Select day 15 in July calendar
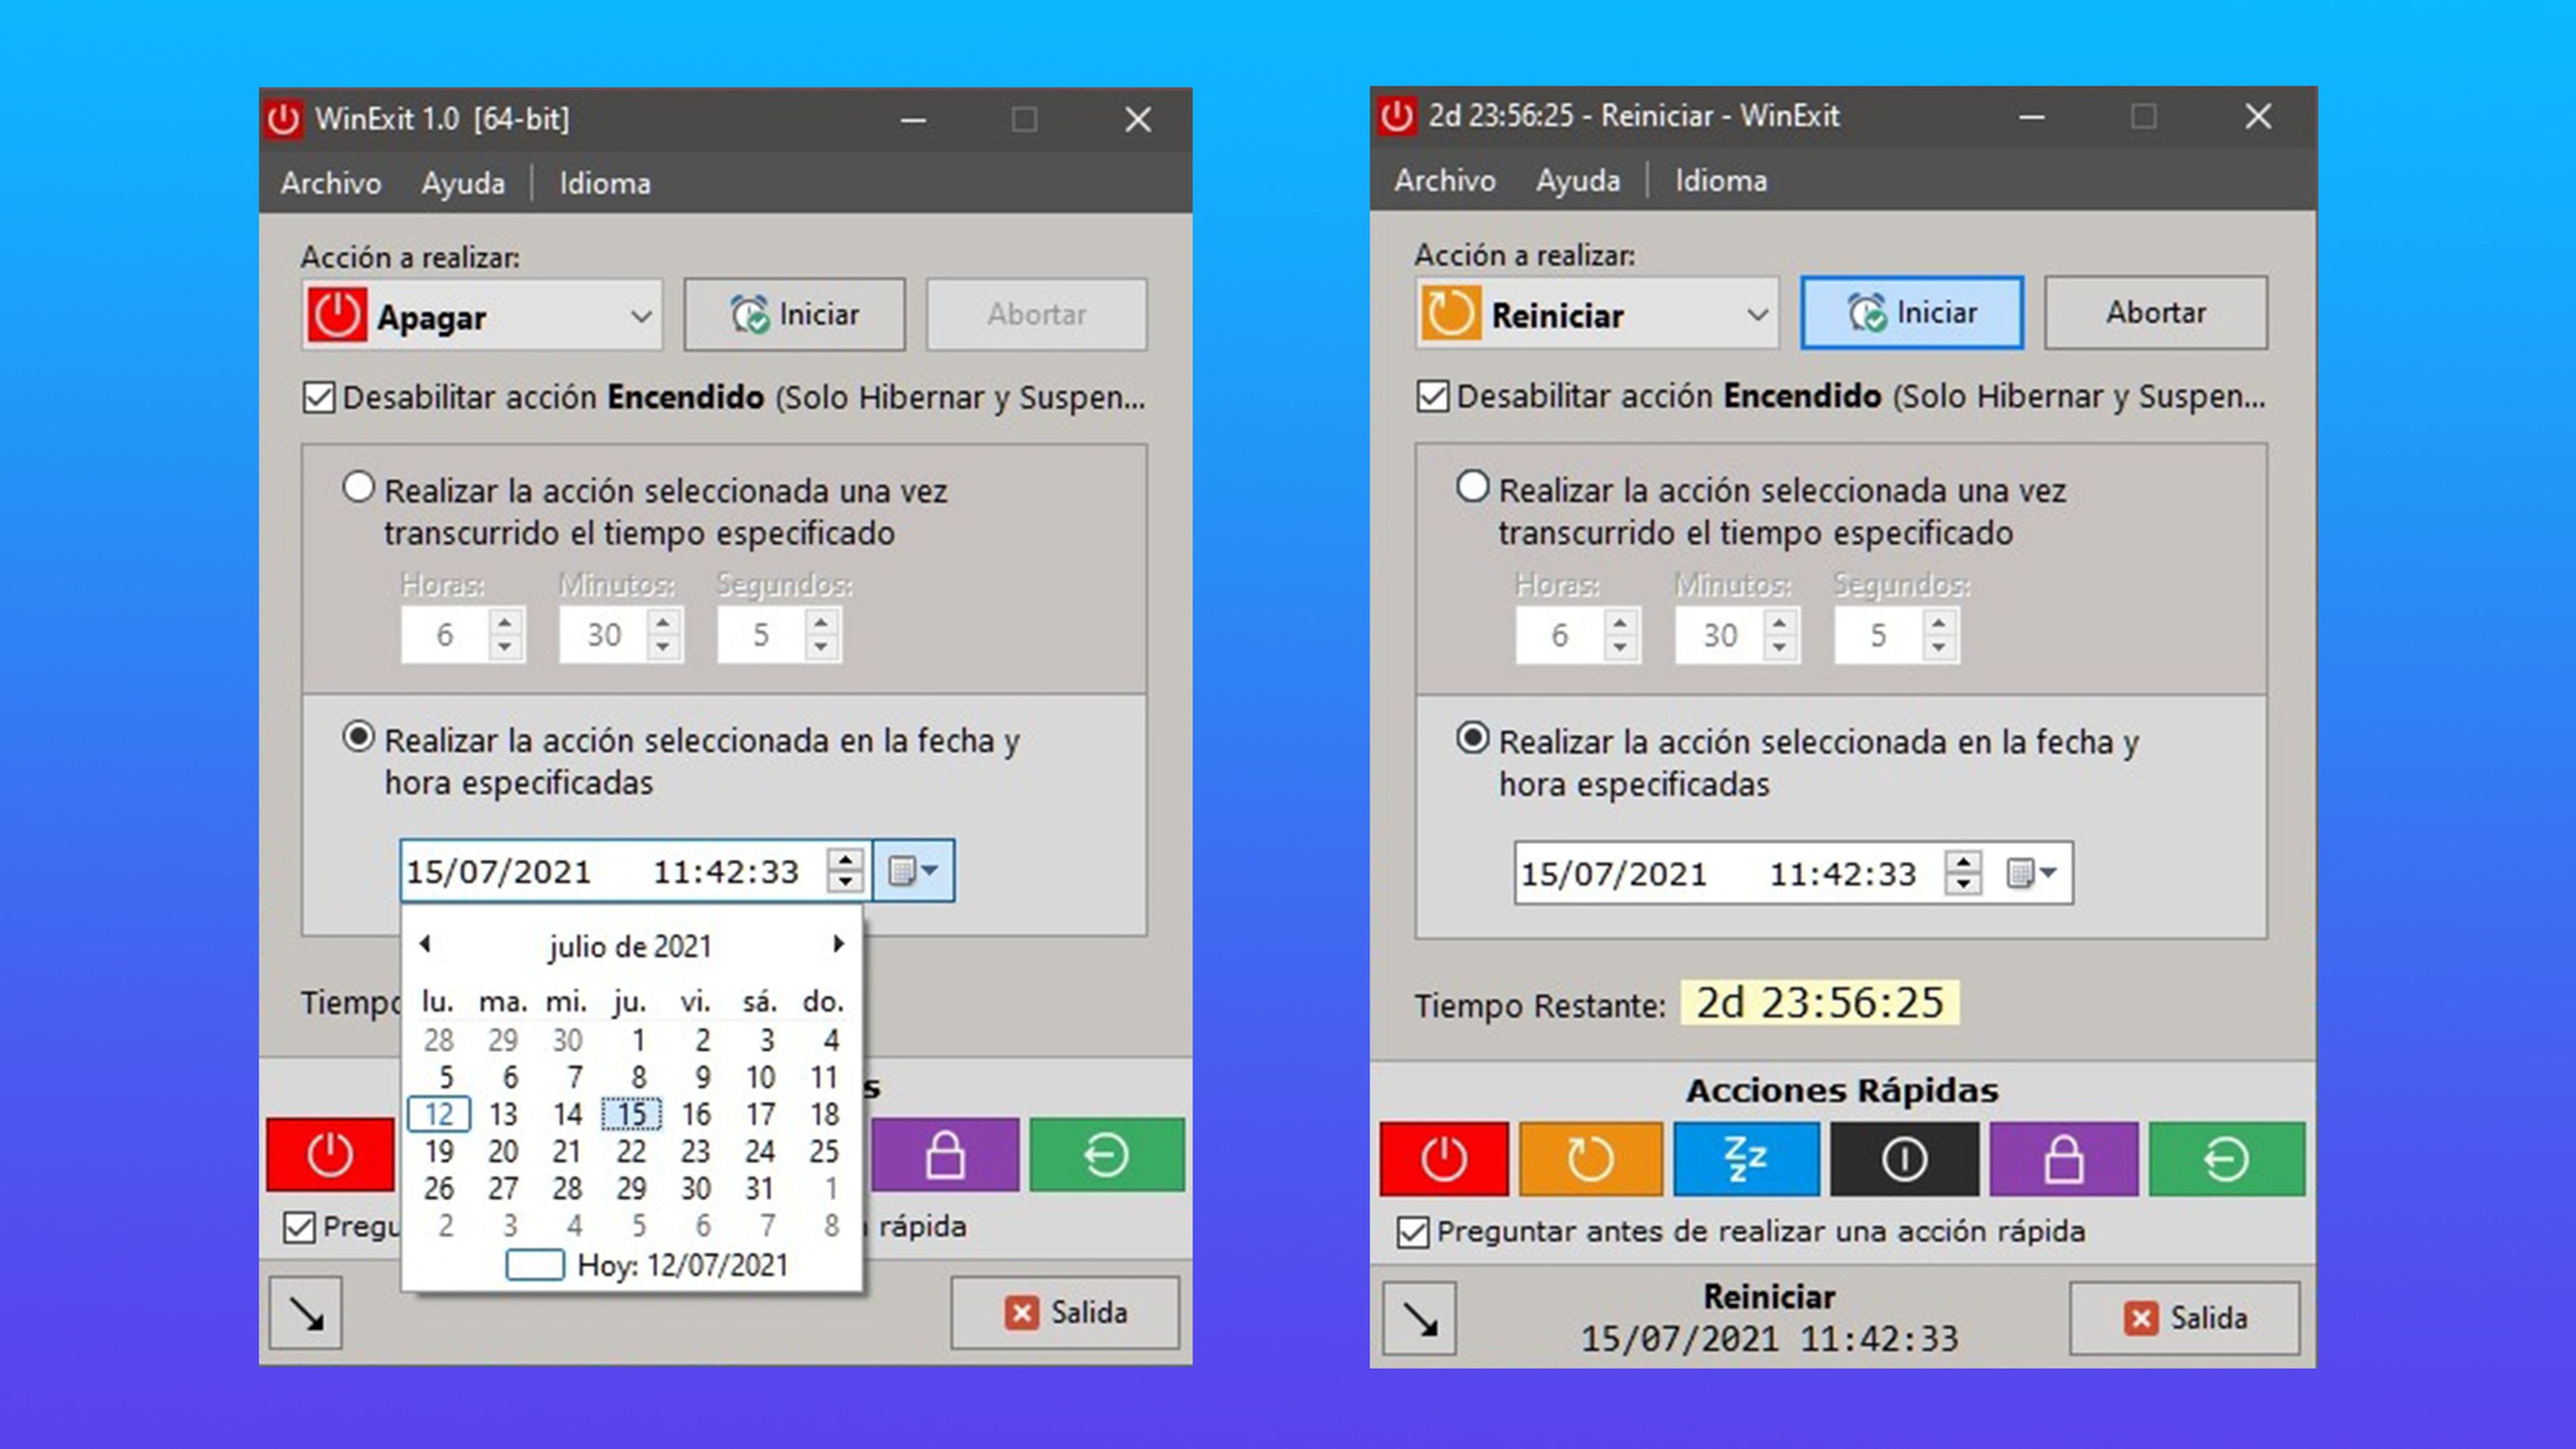This screenshot has height=1449, width=2576. pos(631,1114)
